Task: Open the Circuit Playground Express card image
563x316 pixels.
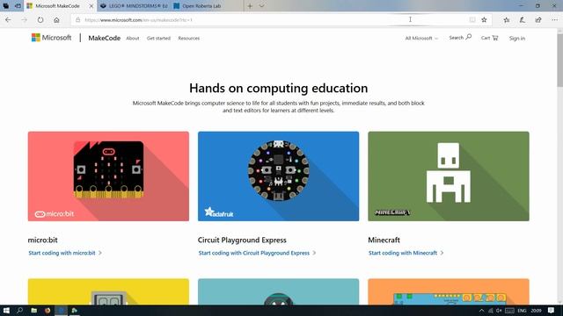Action: point(278,176)
